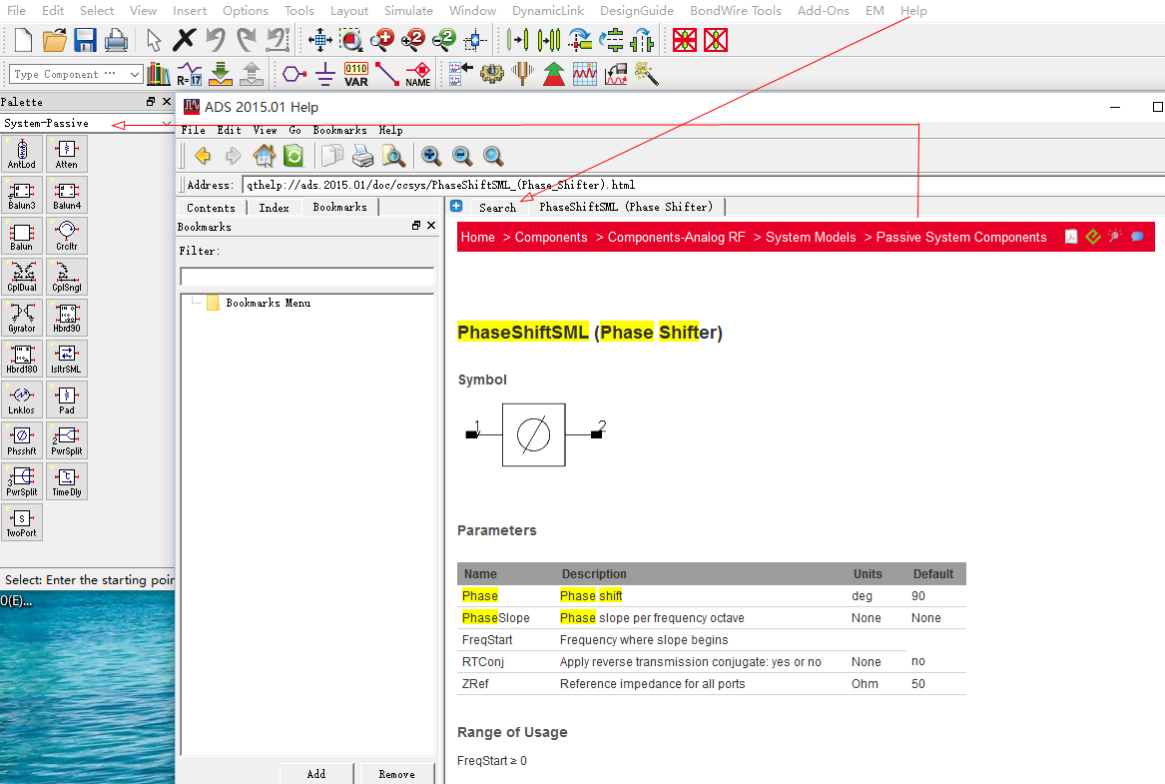Open the tuning fork Tune Parameters tool
This screenshot has height=784, width=1165.
[x=522, y=74]
